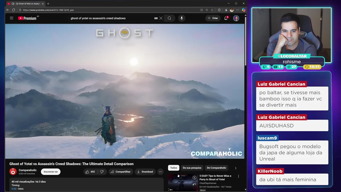Dislike the video with thumbs down
Image resolution: width=341 pixels, height=192 pixels.
click(x=102, y=172)
